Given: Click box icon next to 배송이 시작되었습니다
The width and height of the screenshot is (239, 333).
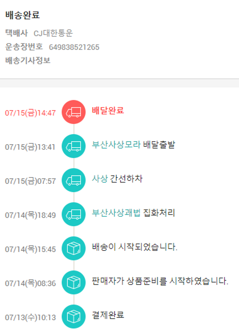Looking at the screenshot, I should point(74,248).
